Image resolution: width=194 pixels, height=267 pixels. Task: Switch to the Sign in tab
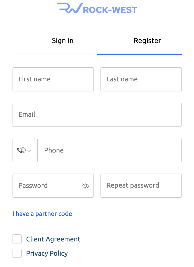pos(63,41)
